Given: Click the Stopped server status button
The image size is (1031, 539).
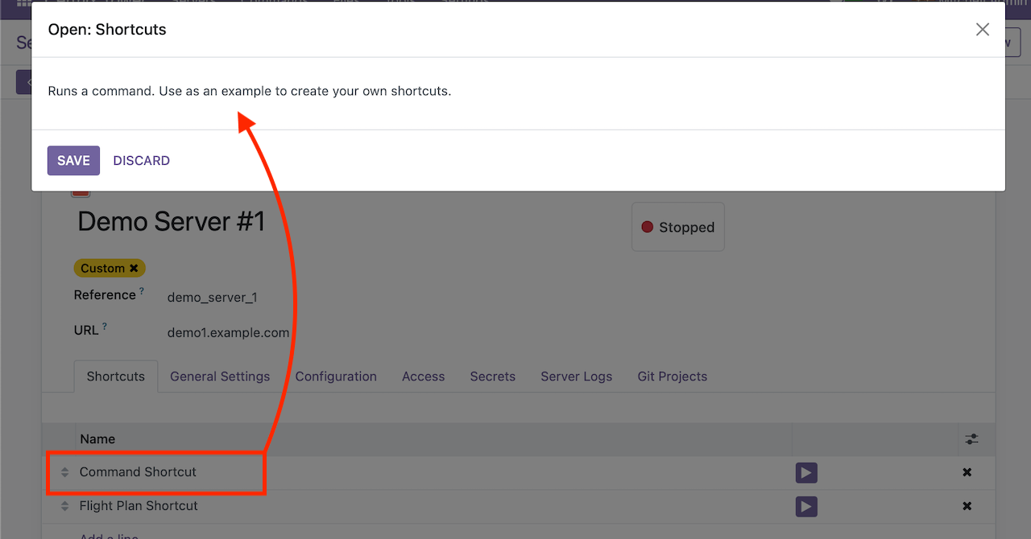Looking at the screenshot, I should pyautogui.click(x=677, y=228).
